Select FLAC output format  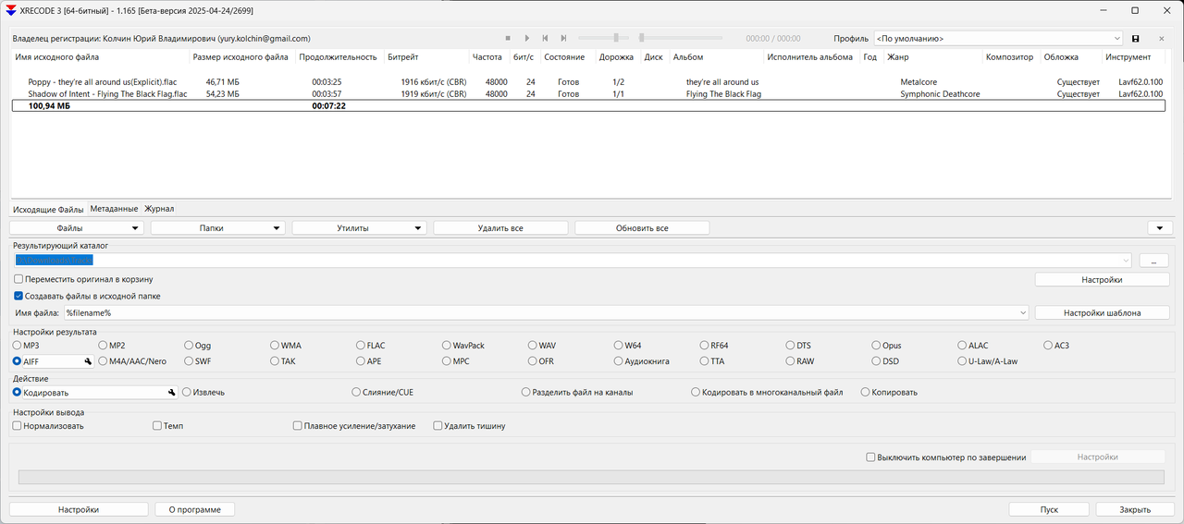[361, 345]
